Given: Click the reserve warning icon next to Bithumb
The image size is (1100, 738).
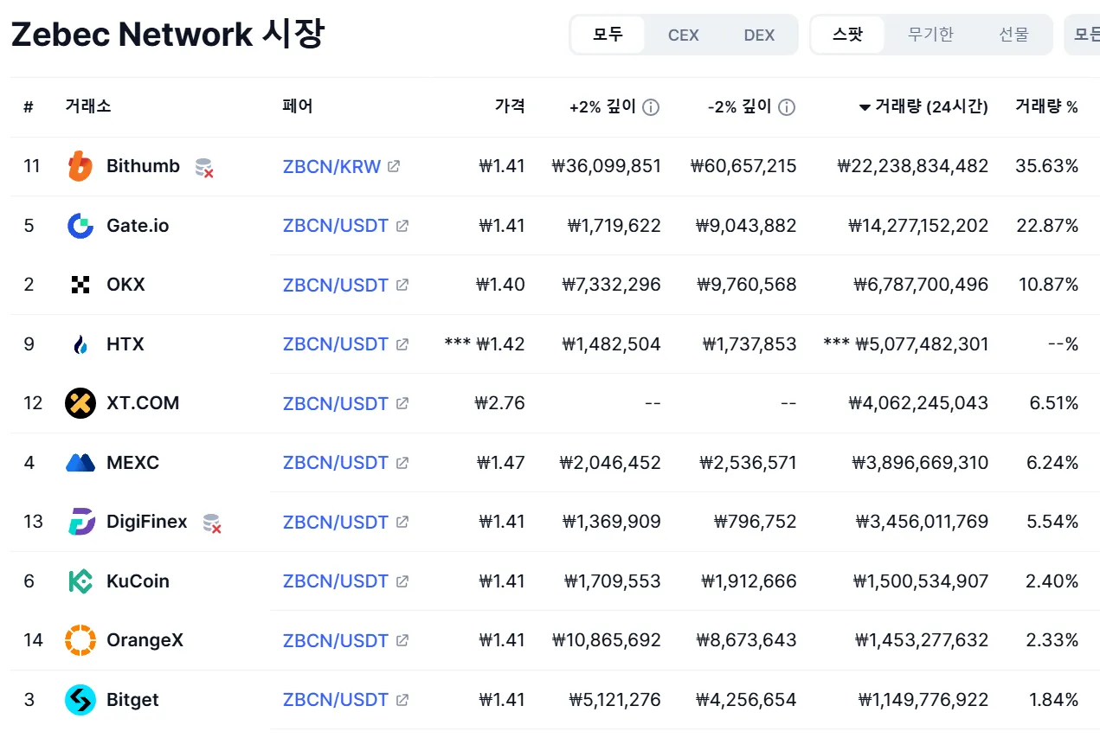Looking at the screenshot, I should tap(204, 167).
